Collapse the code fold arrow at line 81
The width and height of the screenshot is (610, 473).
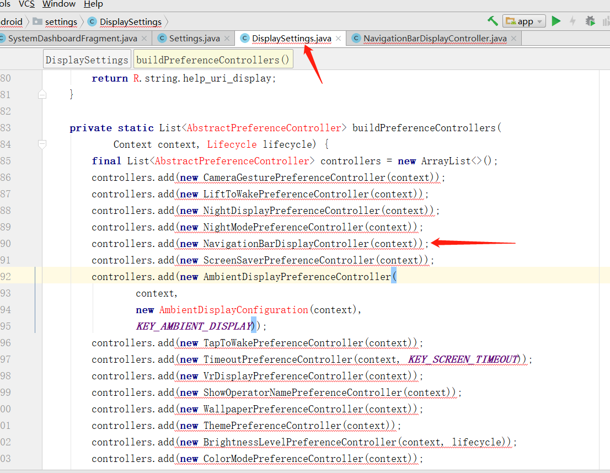point(42,94)
